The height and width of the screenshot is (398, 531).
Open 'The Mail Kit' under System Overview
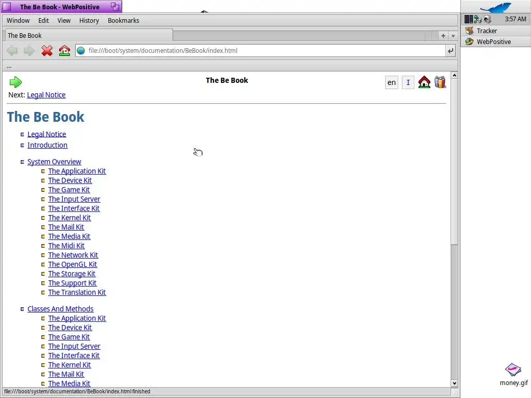tap(66, 227)
